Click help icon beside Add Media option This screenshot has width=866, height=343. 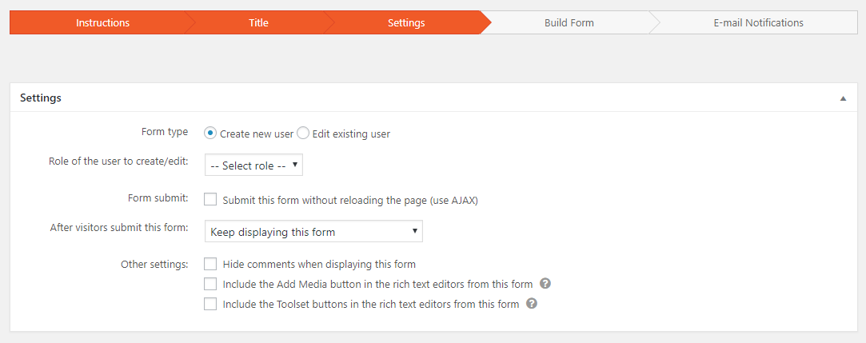point(545,283)
